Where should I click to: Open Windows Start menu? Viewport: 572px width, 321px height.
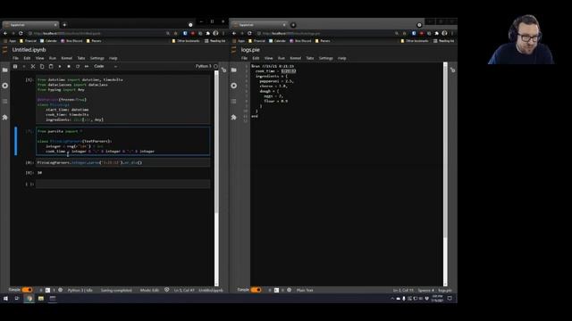click(x=5, y=299)
